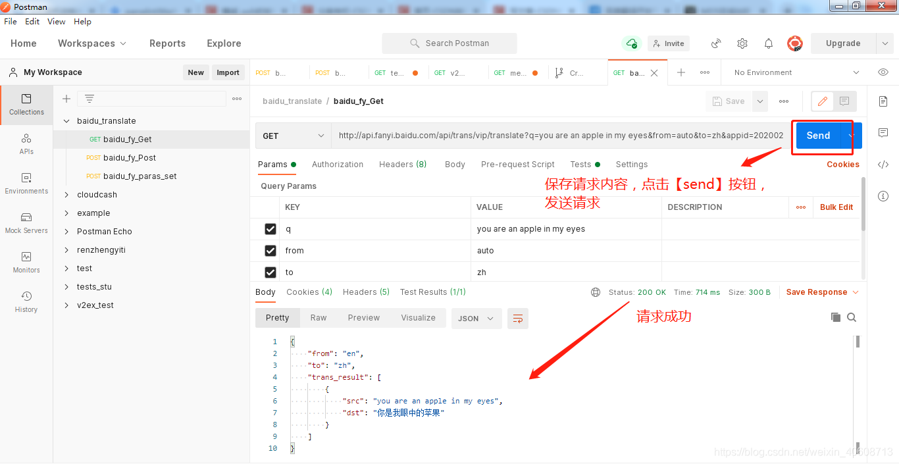Image resolution: width=899 pixels, height=464 pixels.
Task: Open the Cookies link
Action: click(843, 165)
